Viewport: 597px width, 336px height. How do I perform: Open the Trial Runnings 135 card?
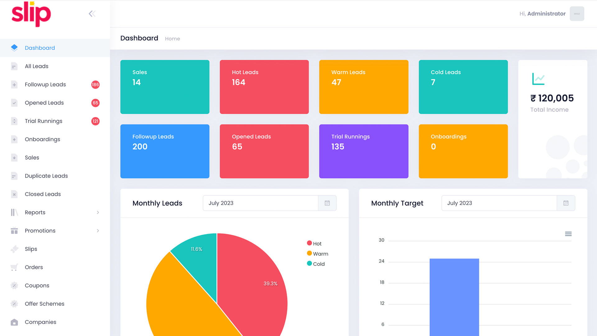[x=364, y=151]
